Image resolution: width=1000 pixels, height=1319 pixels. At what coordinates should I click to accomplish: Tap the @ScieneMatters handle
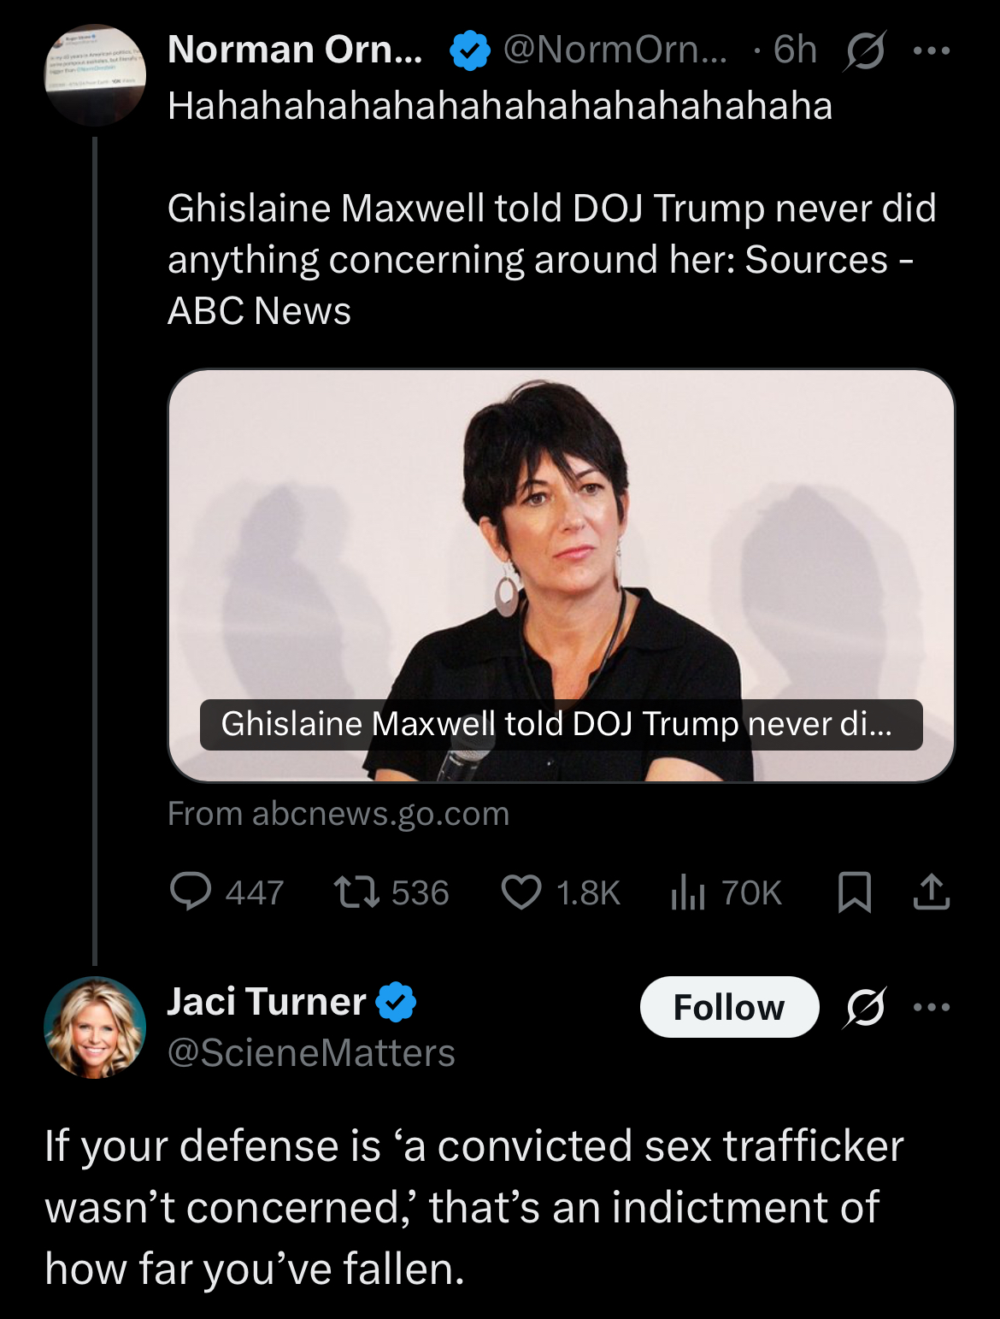(311, 1053)
